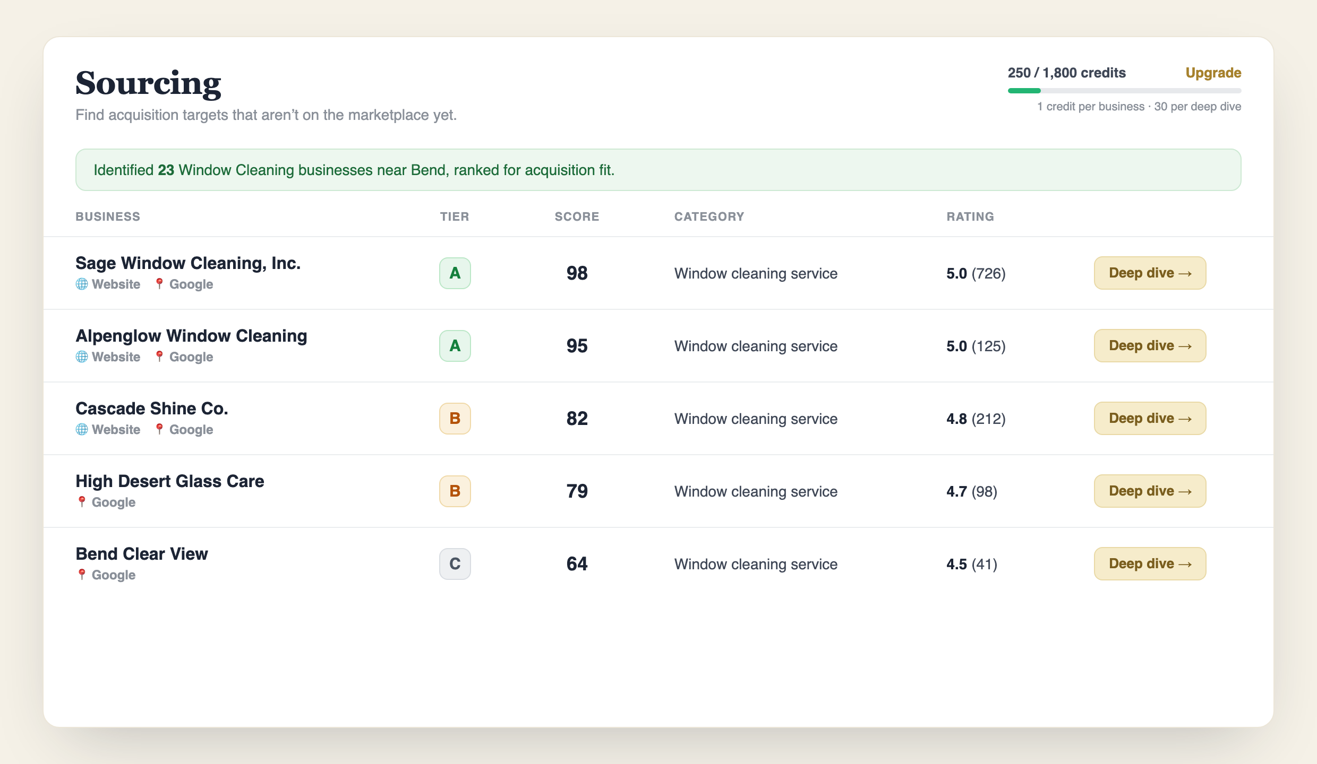Image resolution: width=1317 pixels, height=764 pixels.
Task: Click the Google pin for High Desert Glass Care
Action: [x=82, y=502]
